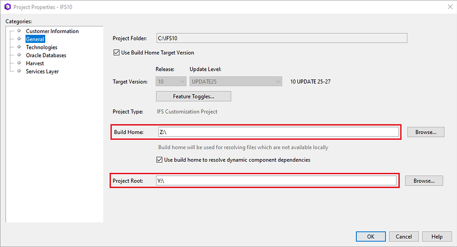Image resolution: width=457 pixels, height=247 pixels.
Task: Toggle Use build home to resolve dependencies checkbox
Action: coord(159,159)
